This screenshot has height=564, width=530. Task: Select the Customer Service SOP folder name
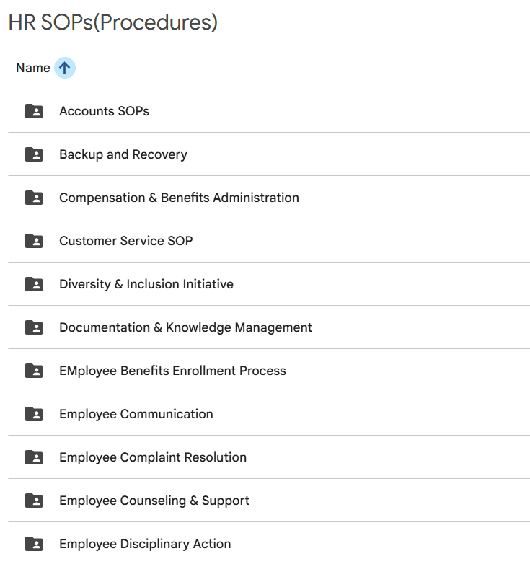point(126,241)
